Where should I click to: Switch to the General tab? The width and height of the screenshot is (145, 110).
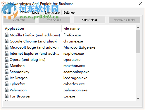[x=9, y=13]
